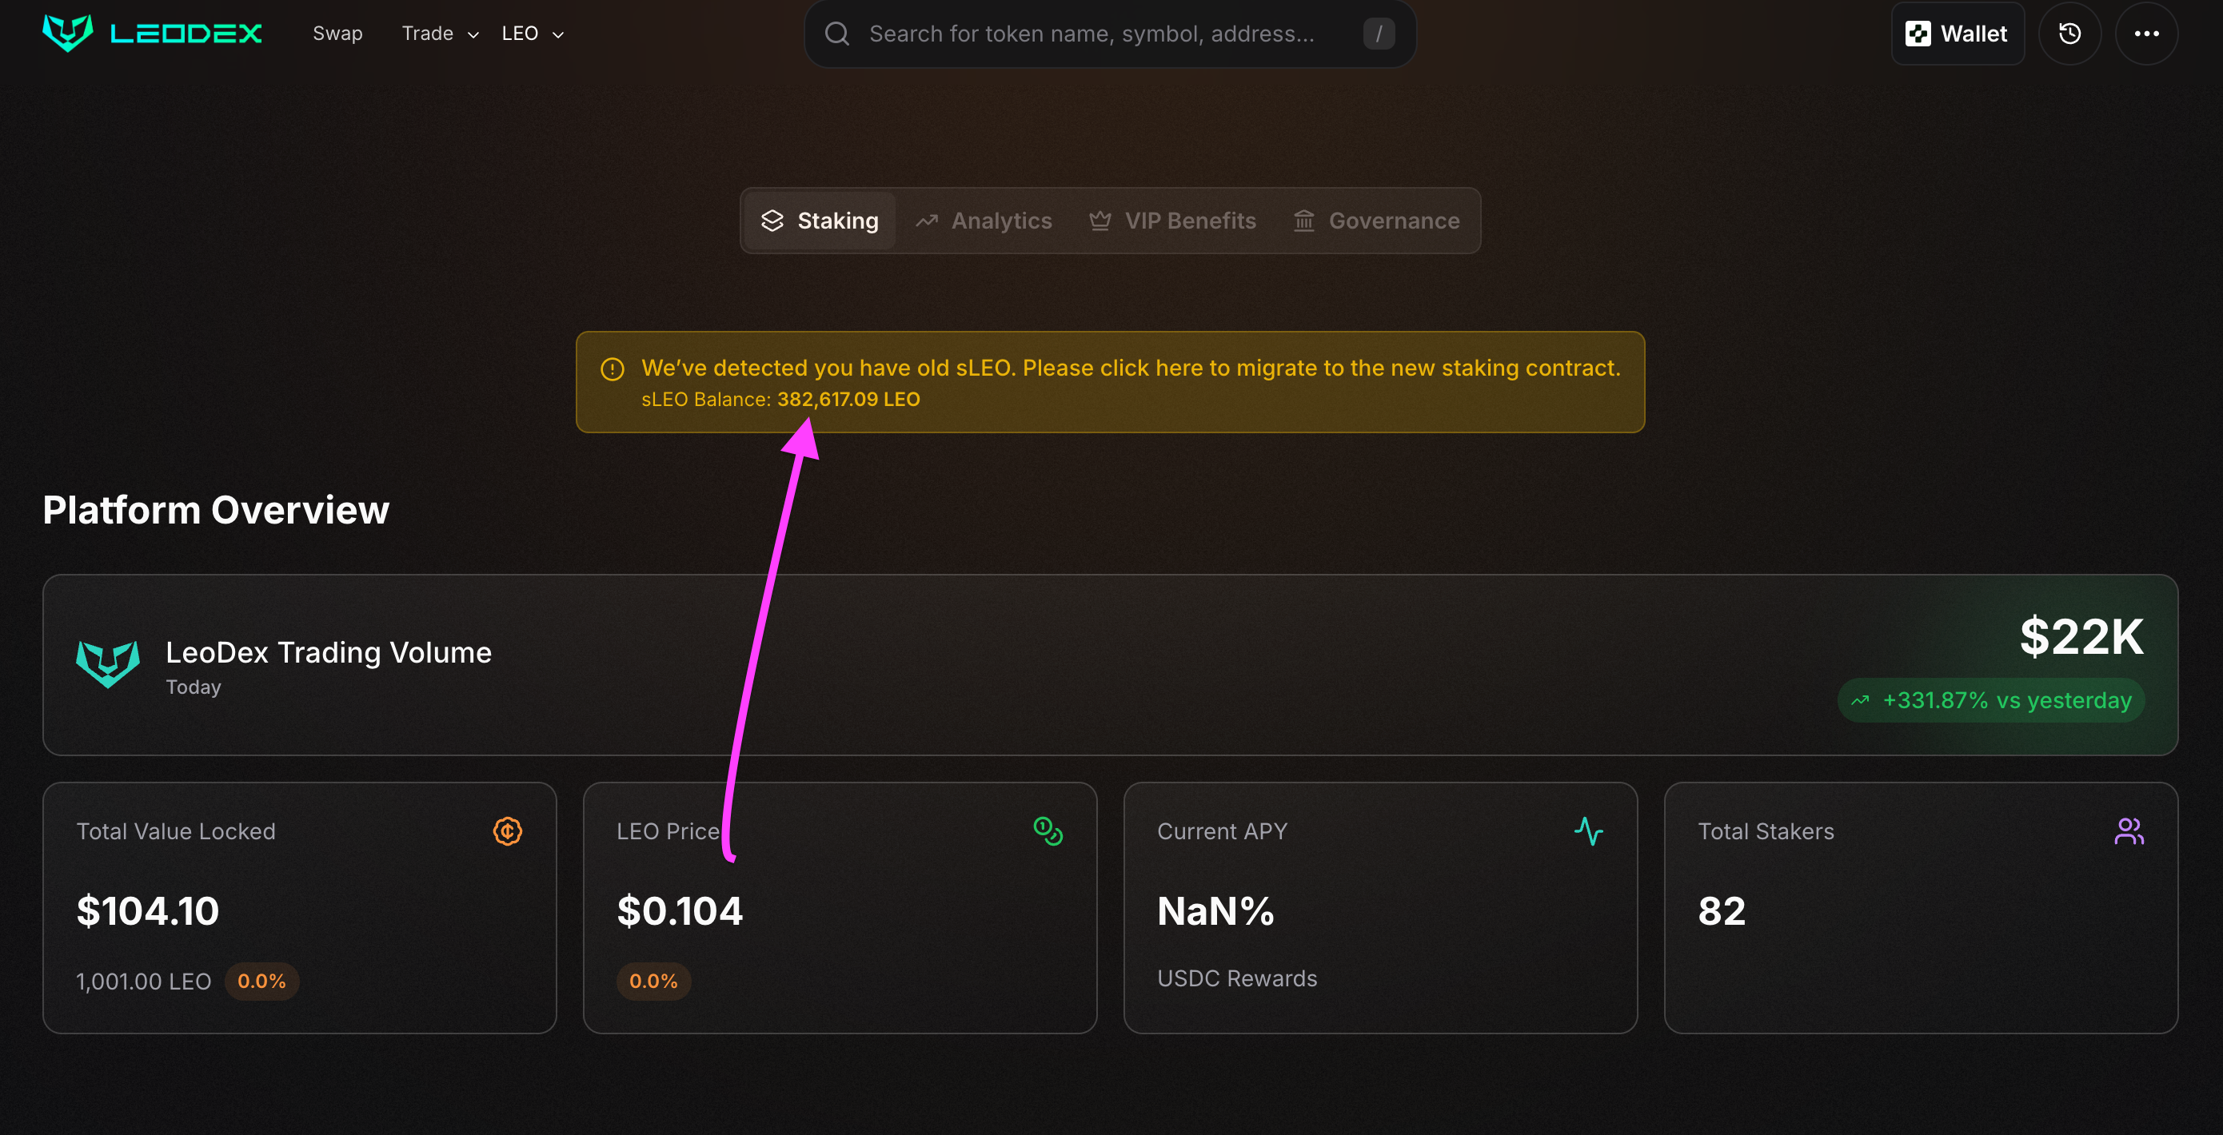Click the LeoDex logo in header

pyautogui.click(x=152, y=33)
